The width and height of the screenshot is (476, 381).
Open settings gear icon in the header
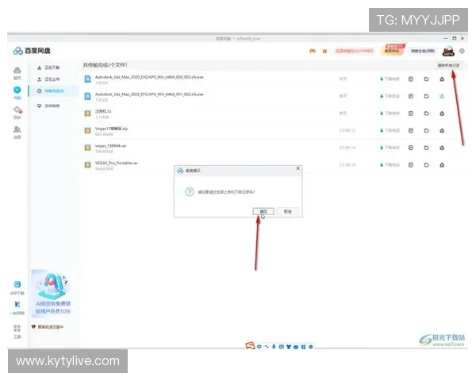coord(462,51)
